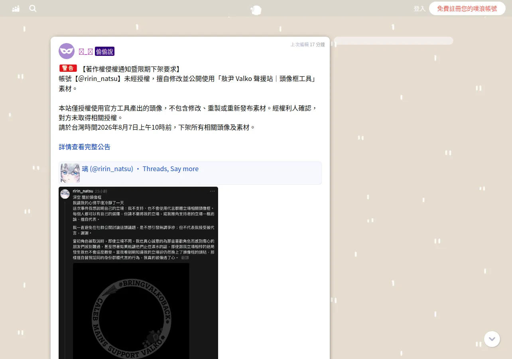Click the Plurk community icon in top bar

pyautogui.click(x=16, y=8)
